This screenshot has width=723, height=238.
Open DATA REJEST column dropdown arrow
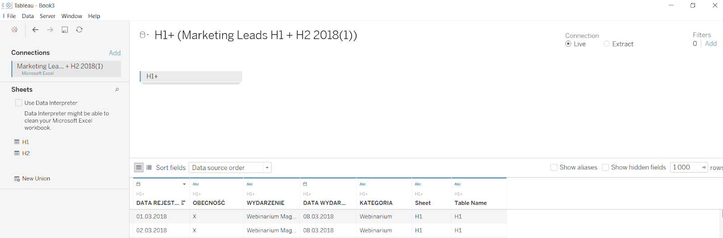[184, 184]
